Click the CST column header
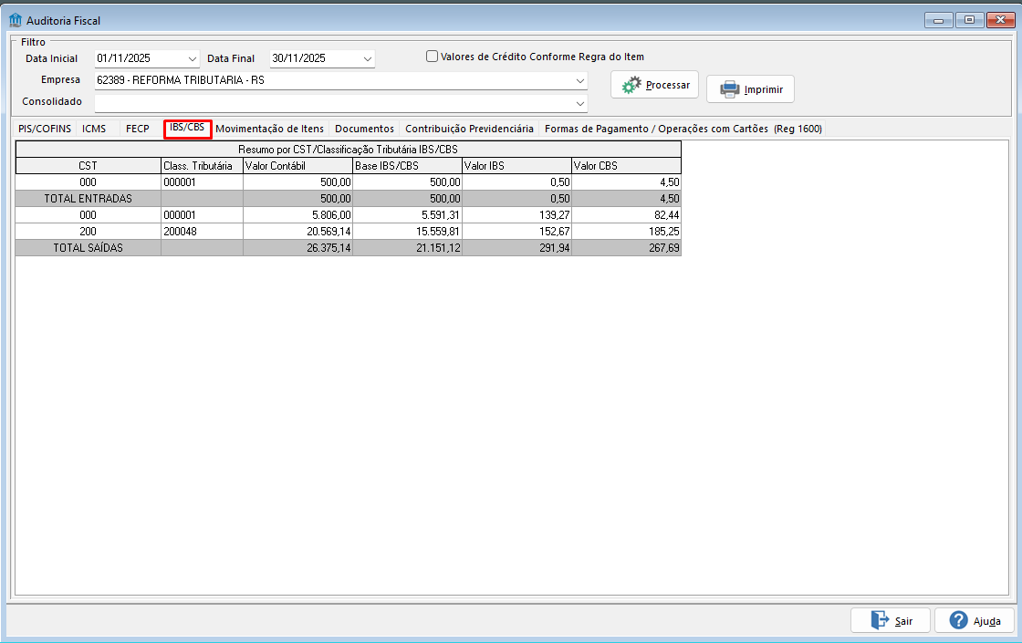The image size is (1022, 643). coord(88,165)
